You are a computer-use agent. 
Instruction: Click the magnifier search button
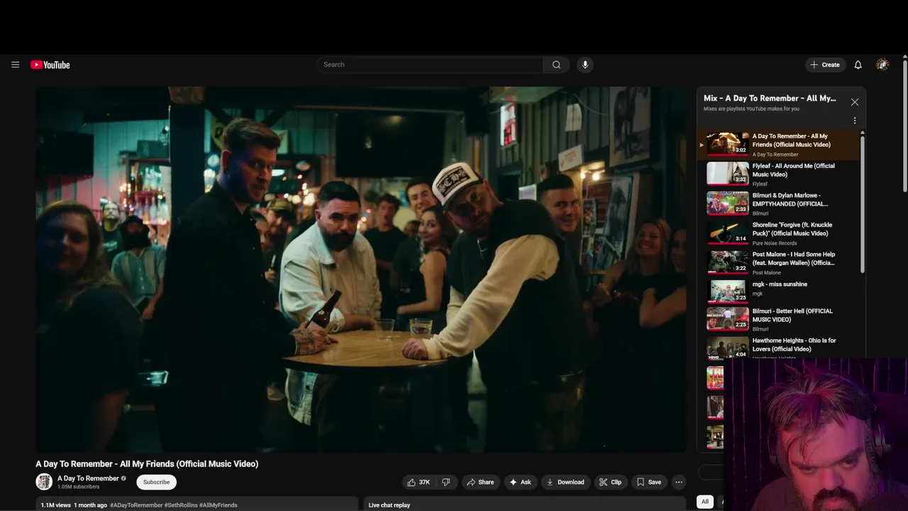tap(556, 65)
